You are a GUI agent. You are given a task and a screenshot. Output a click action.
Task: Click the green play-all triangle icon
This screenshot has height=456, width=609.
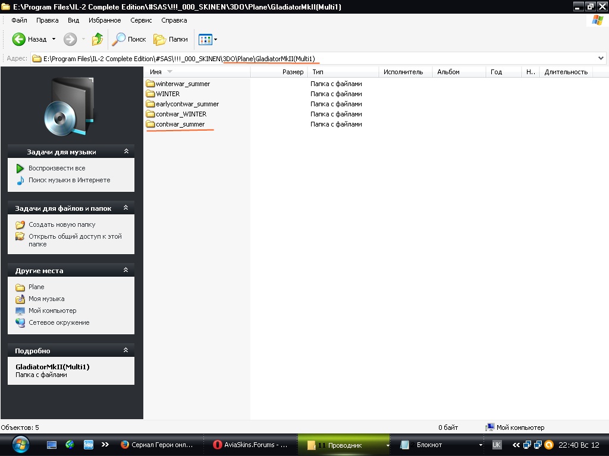(x=20, y=168)
